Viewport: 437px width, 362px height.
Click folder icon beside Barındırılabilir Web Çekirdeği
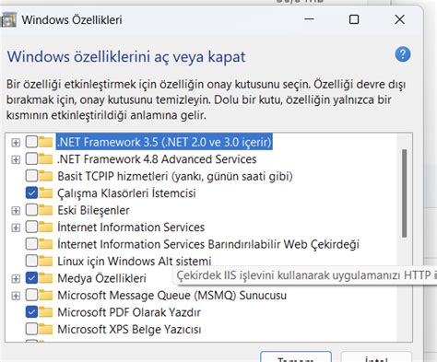46,244
